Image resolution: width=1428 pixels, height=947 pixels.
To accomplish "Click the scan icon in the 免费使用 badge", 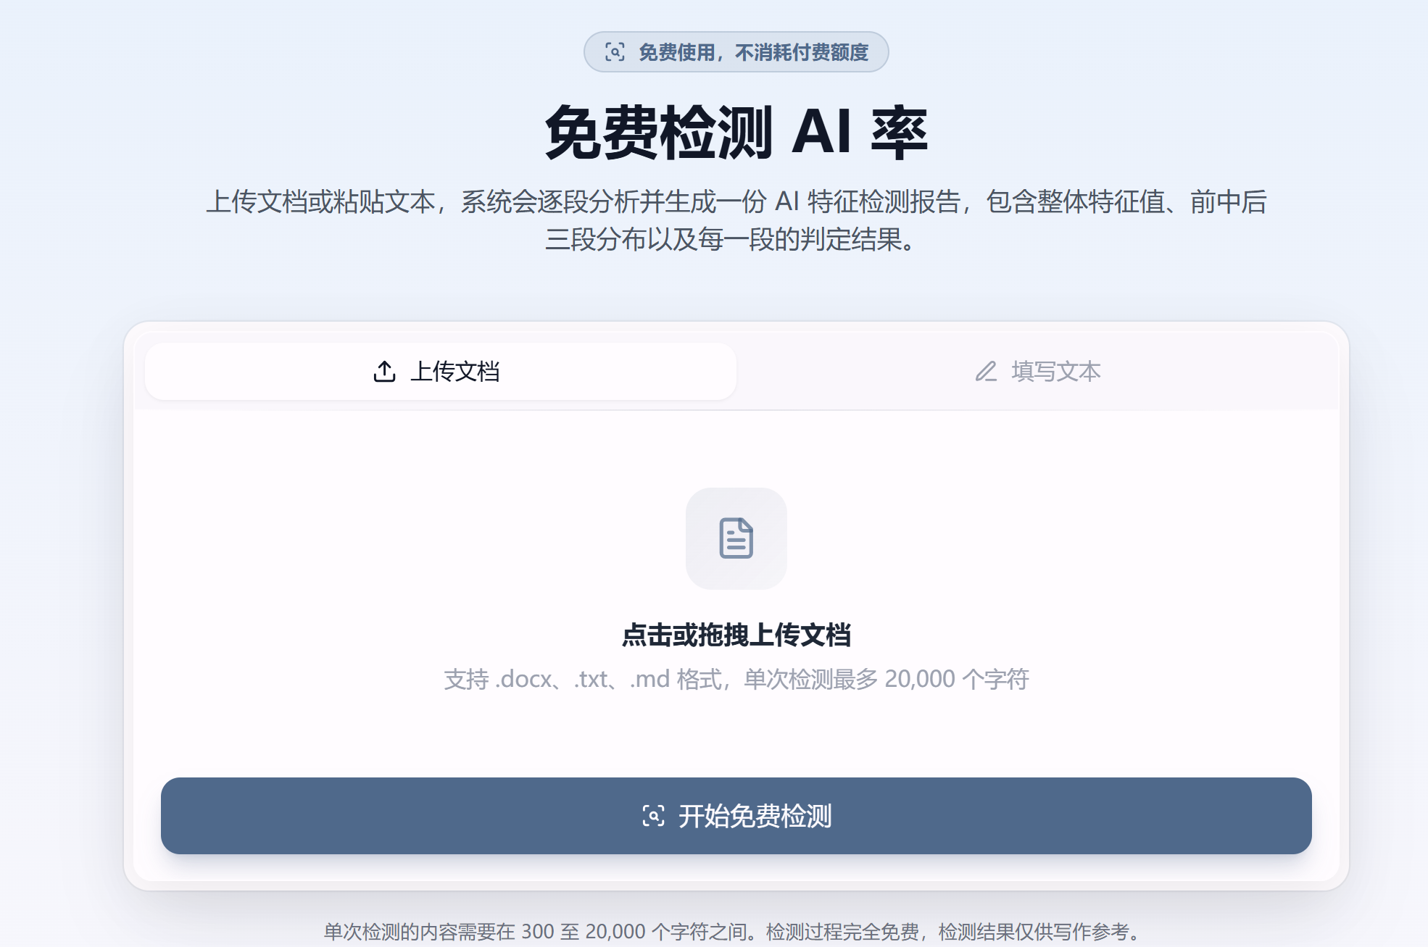I will click(x=615, y=52).
